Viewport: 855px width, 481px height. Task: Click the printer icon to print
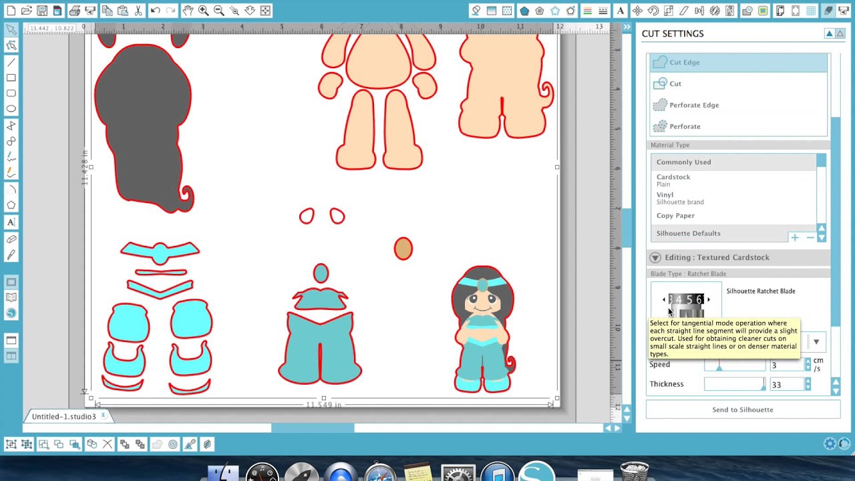(x=75, y=11)
